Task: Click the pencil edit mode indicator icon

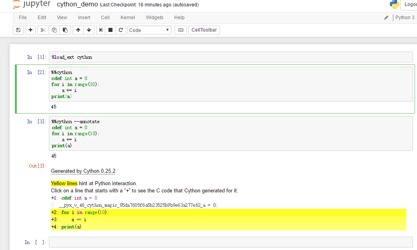Action: coord(386,18)
